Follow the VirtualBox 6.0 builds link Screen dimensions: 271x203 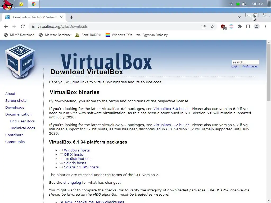tap(171, 109)
